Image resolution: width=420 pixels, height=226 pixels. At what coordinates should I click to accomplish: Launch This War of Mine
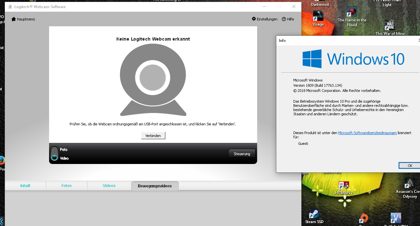pos(389,24)
